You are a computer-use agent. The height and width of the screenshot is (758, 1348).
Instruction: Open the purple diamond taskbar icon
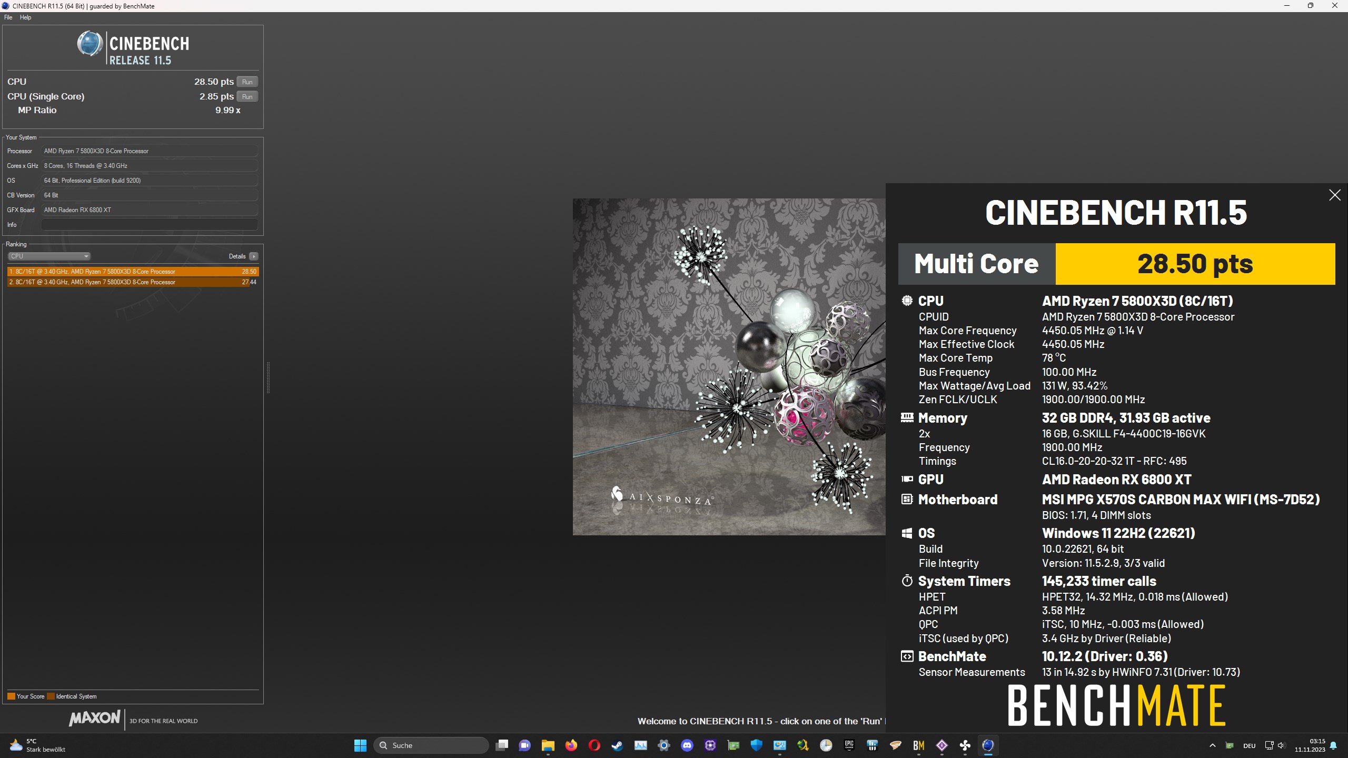point(942,745)
